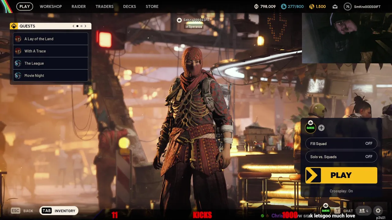
Task: Open the DECKS tab
Action: (130, 6)
